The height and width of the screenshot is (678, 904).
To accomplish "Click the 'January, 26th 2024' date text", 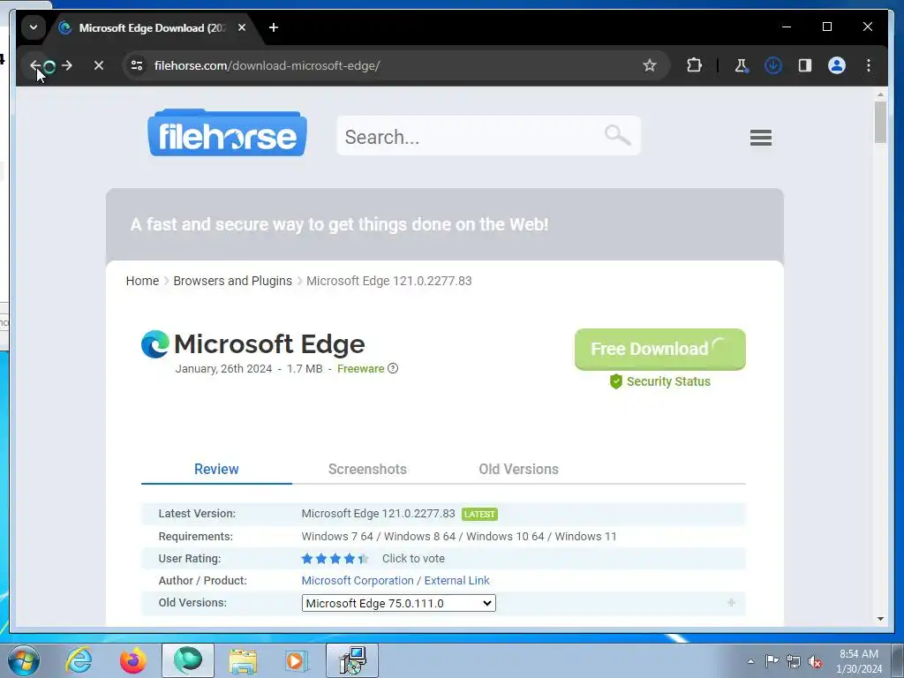I will 223,369.
